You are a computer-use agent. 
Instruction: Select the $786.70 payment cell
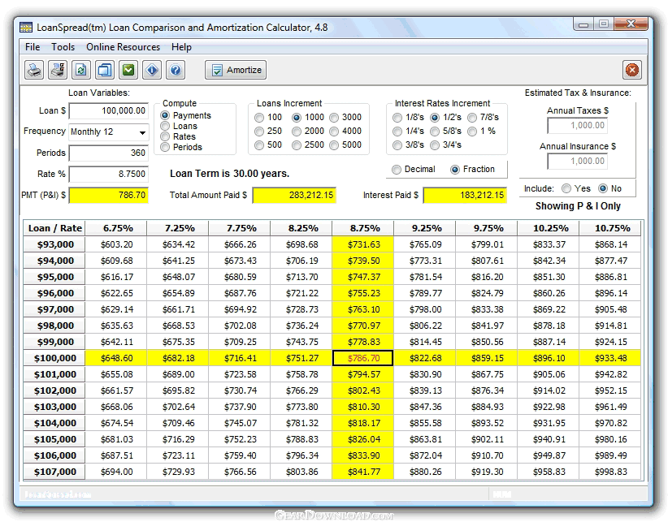(x=363, y=358)
